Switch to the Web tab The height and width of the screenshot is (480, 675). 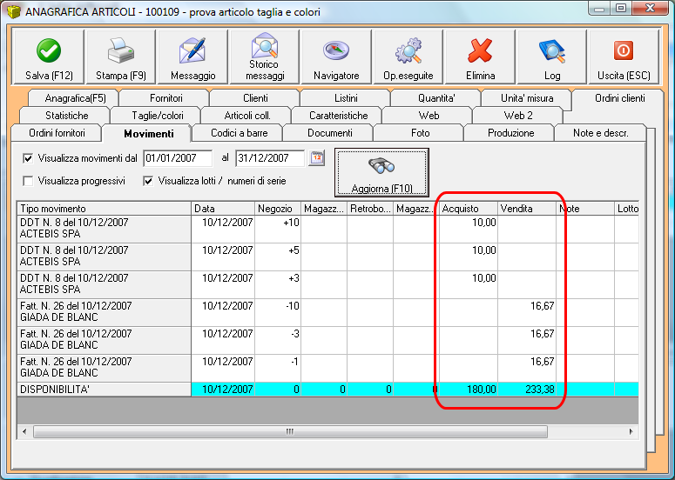pyautogui.click(x=429, y=116)
